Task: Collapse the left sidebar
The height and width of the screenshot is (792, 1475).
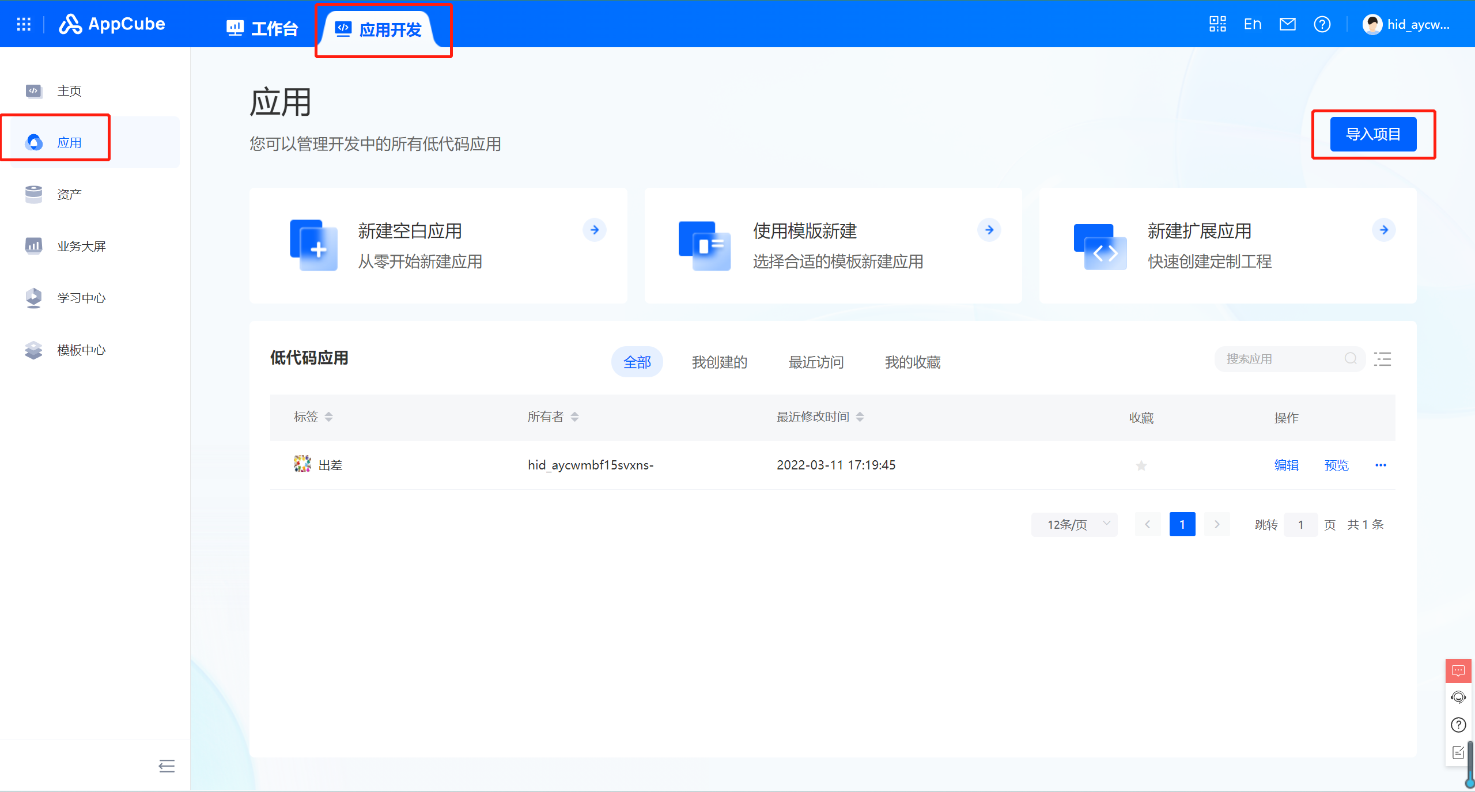Action: [x=166, y=766]
